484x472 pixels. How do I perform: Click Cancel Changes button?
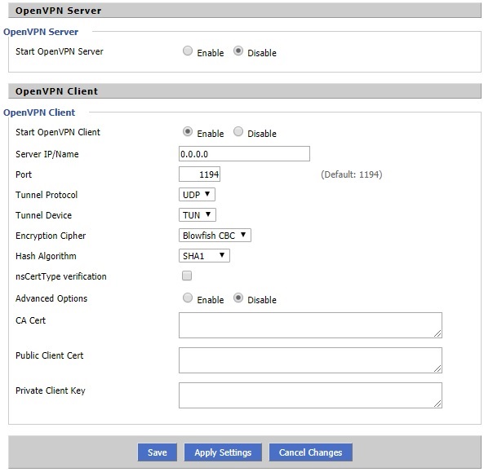(x=310, y=452)
